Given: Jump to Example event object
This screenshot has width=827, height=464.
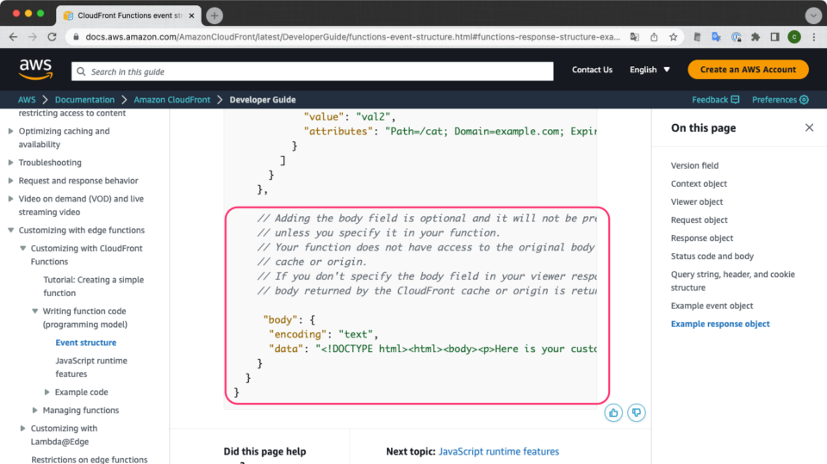Looking at the screenshot, I should coord(712,306).
